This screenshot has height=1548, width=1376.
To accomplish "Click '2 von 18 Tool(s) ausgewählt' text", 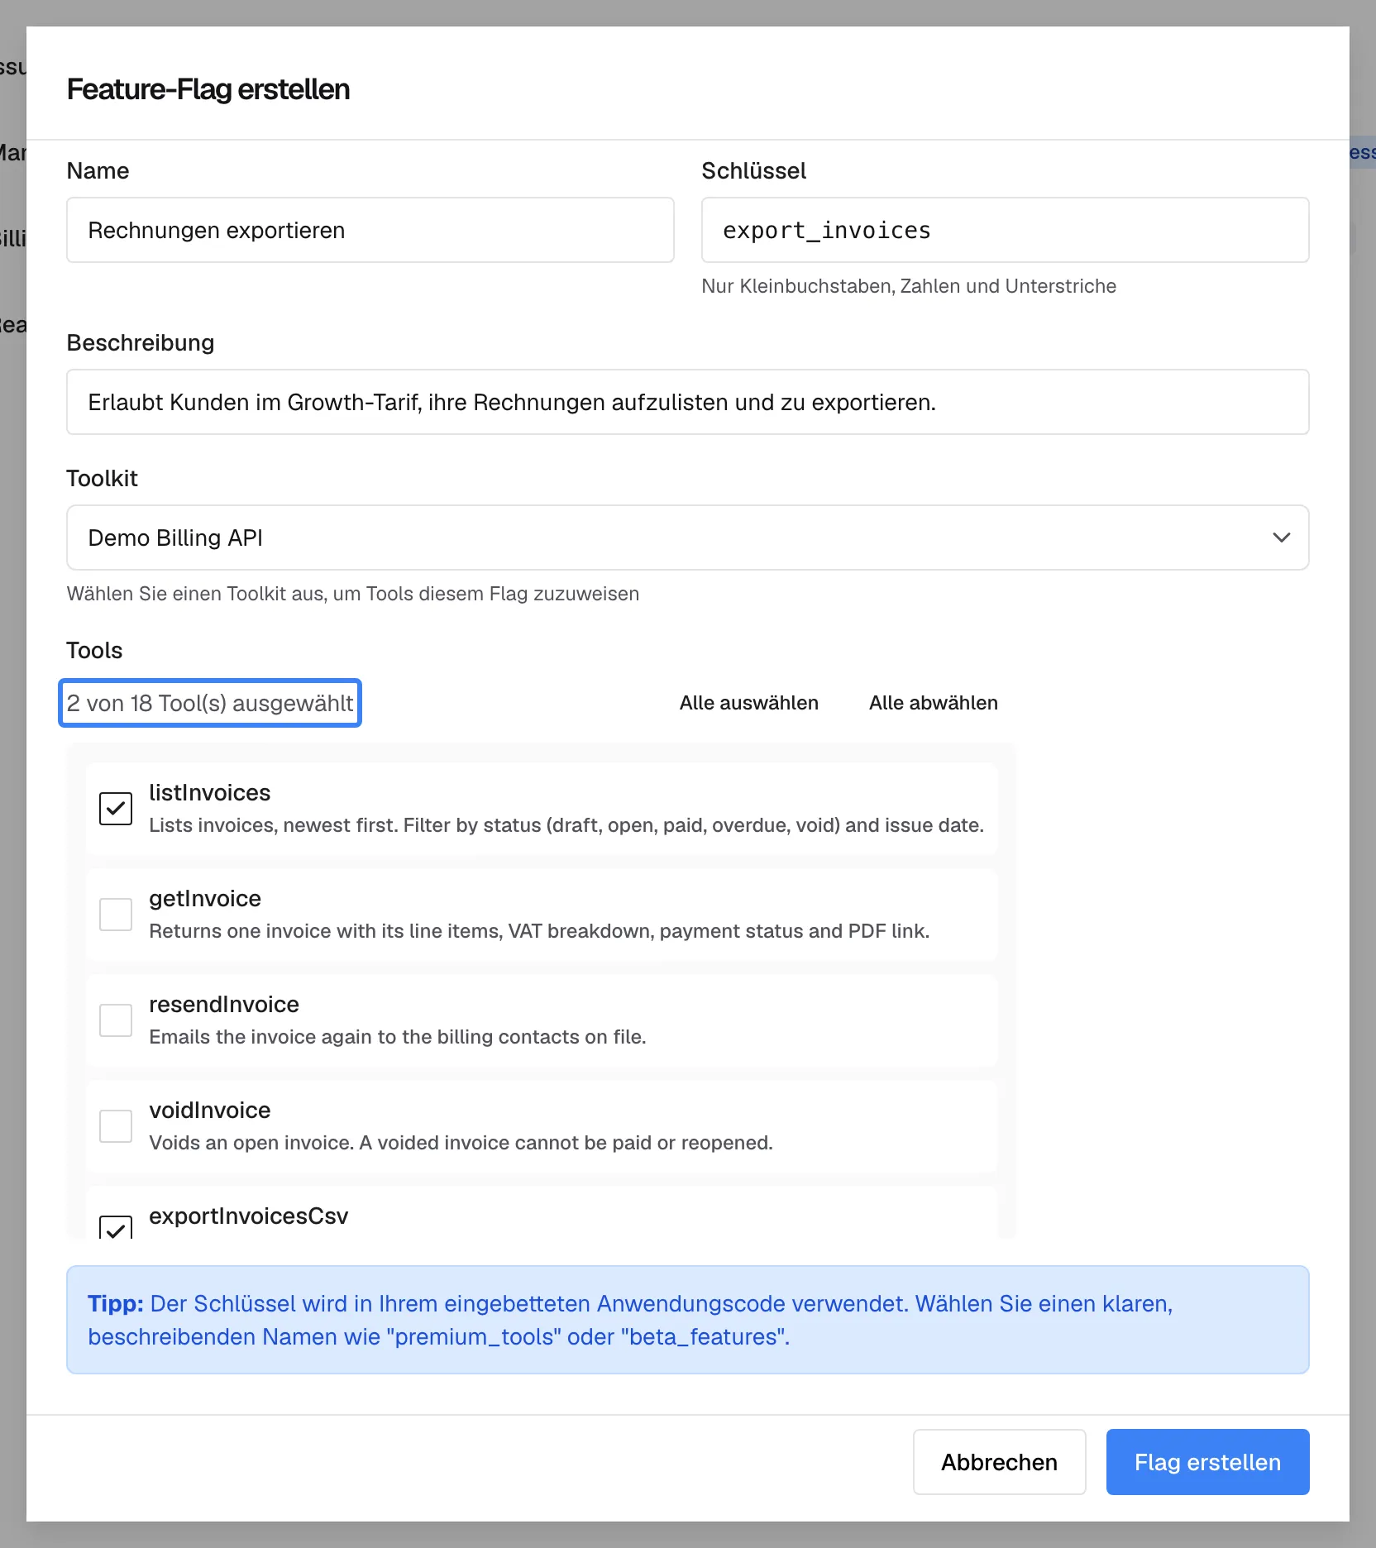I will pos(210,703).
